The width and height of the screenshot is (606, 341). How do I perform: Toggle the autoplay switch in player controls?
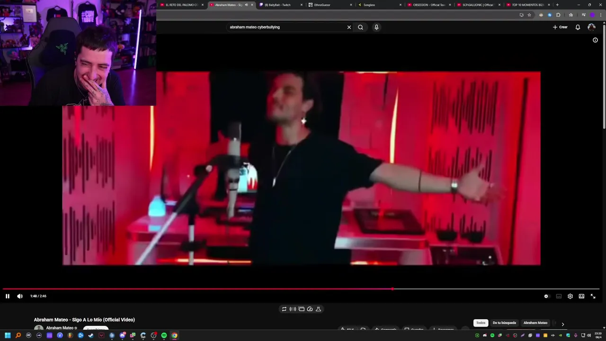tap(546, 296)
